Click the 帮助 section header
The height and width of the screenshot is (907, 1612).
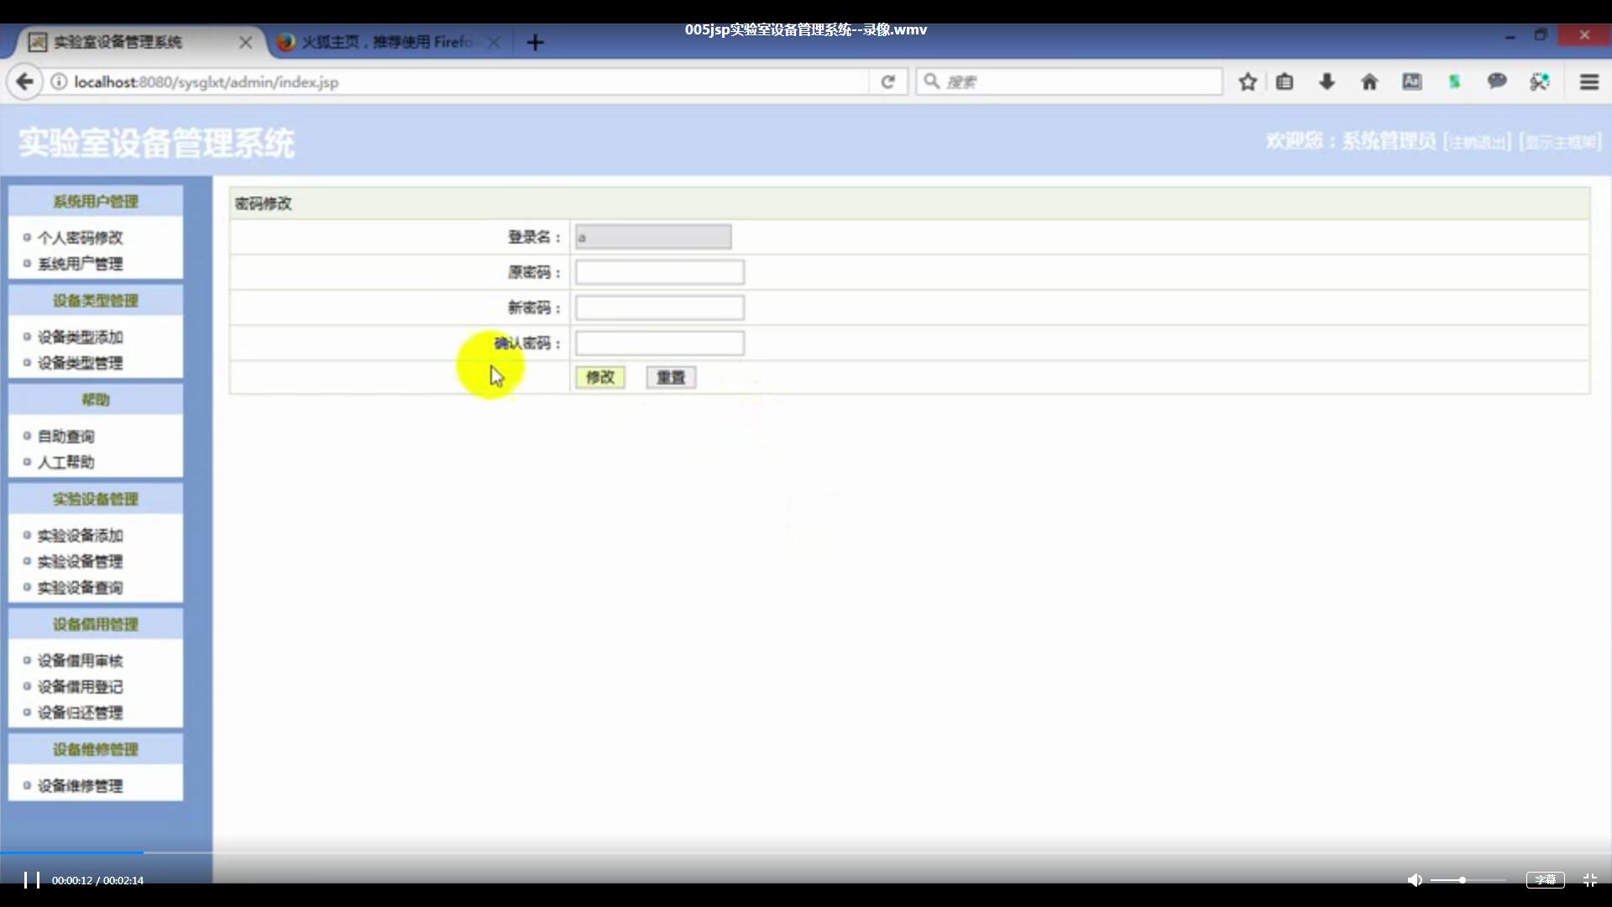coord(96,399)
